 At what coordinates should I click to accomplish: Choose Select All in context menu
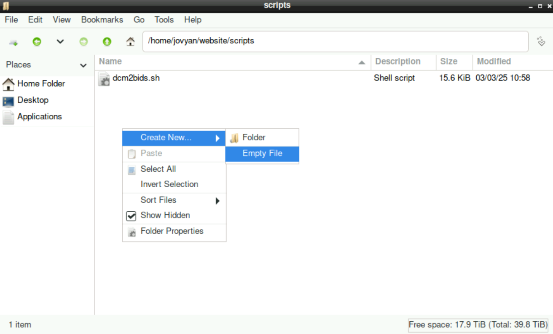point(174,170)
